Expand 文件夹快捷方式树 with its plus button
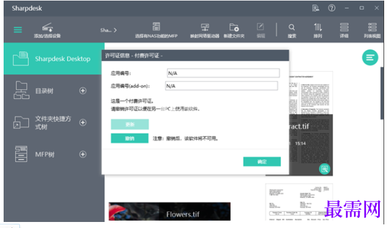 click(x=83, y=122)
